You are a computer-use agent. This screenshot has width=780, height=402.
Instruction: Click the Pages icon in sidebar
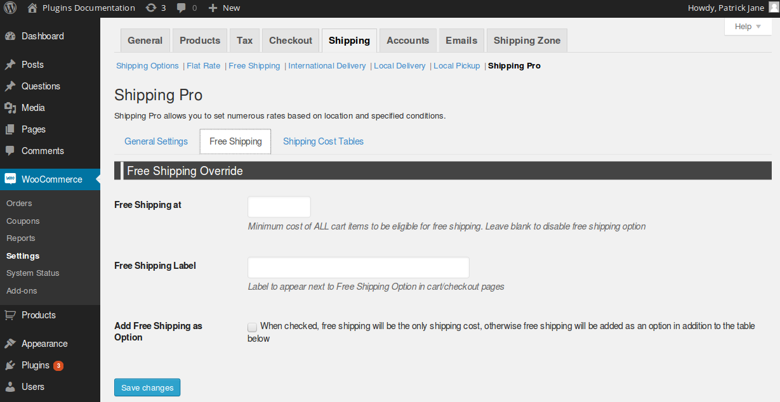(10, 129)
